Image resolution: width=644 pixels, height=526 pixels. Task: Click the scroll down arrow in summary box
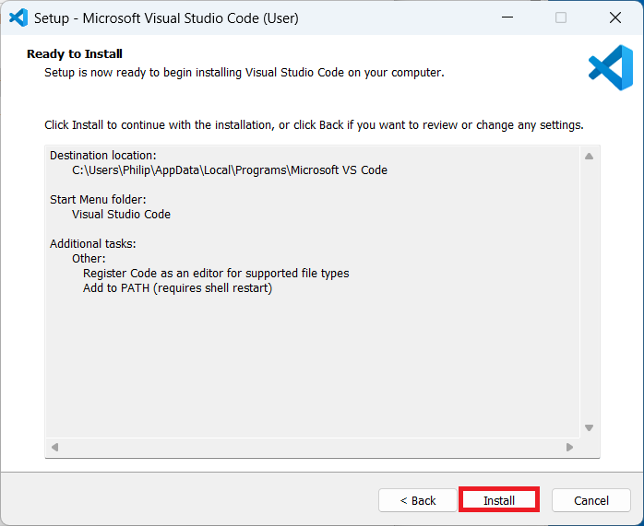(x=589, y=427)
